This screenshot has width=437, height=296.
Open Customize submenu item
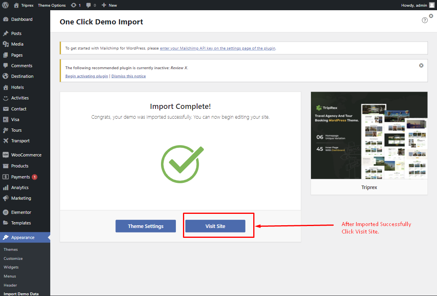(x=13, y=259)
